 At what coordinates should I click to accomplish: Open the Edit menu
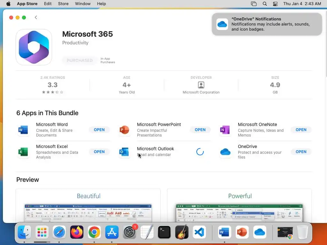[48, 4]
